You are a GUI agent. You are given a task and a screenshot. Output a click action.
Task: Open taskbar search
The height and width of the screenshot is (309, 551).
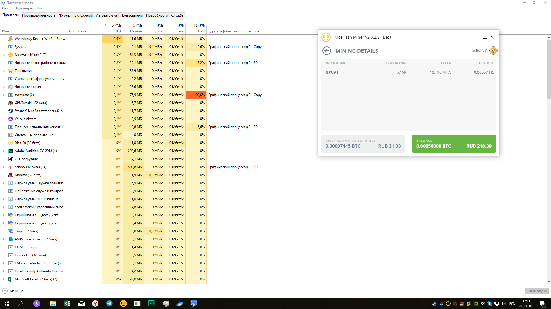[x=21, y=304]
